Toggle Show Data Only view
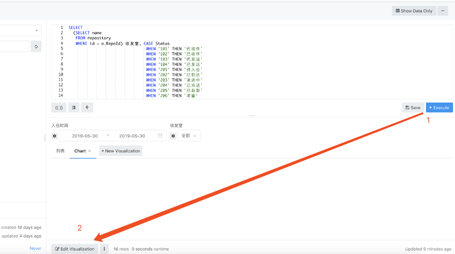 [414, 11]
